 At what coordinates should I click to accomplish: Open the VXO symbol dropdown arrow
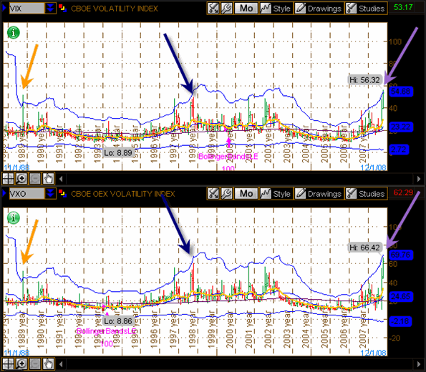(x=50, y=194)
